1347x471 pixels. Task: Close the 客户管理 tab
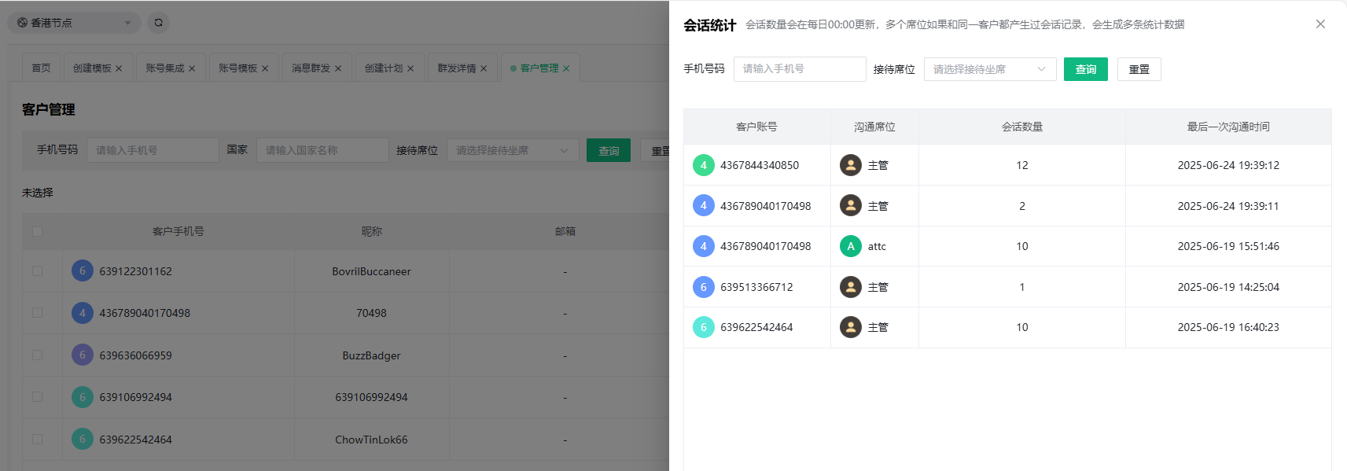[x=566, y=68]
